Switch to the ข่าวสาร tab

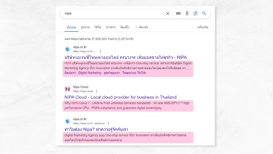click(x=111, y=27)
